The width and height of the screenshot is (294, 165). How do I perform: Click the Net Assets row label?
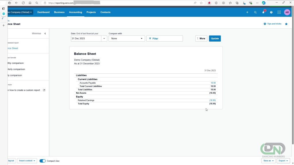tap(81, 93)
